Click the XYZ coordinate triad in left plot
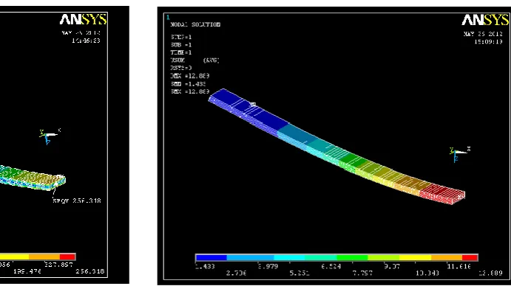The image size is (511, 286). [50, 136]
